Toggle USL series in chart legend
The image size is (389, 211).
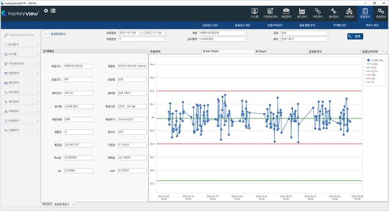tap(371, 75)
